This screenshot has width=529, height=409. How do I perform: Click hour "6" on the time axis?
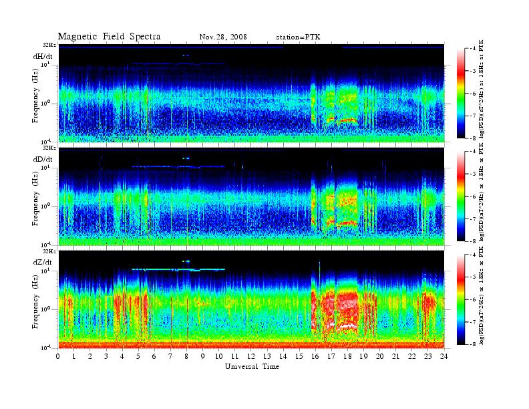154,356
